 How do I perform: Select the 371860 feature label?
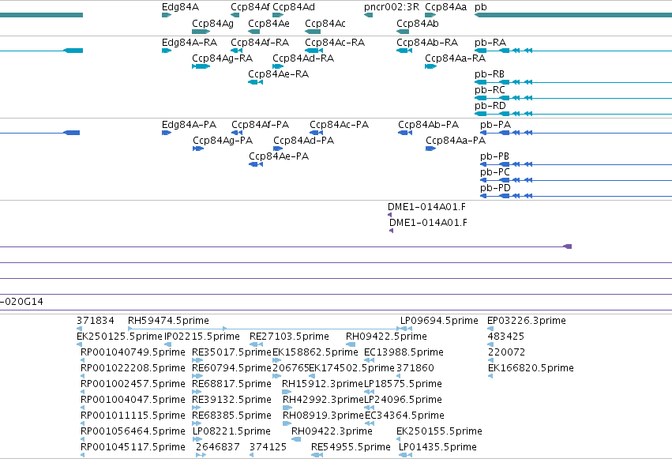[415, 368]
